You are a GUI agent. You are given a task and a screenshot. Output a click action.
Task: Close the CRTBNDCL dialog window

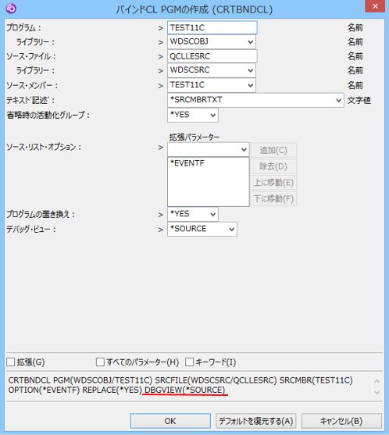(x=375, y=6)
